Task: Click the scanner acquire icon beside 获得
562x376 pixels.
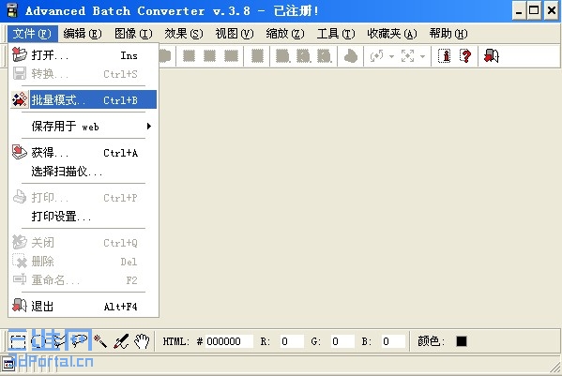Action: pos(20,152)
